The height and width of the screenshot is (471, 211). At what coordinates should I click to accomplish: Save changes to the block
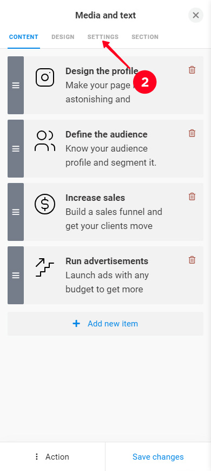coord(158,457)
